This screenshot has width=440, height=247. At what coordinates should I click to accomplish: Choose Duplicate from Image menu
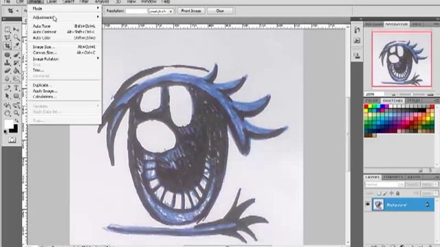point(65,85)
